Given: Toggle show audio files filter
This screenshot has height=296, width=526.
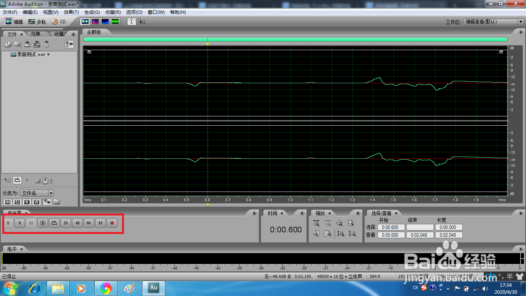Looking at the screenshot, I should (x=7, y=202).
